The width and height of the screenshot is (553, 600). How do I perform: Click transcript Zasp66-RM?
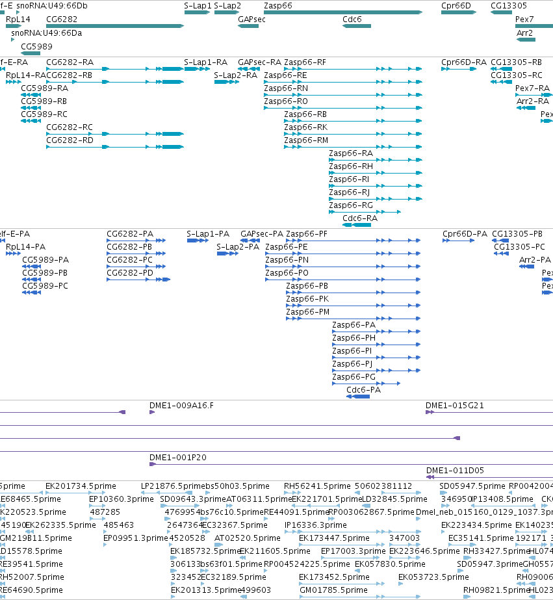(x=353, y=147)
